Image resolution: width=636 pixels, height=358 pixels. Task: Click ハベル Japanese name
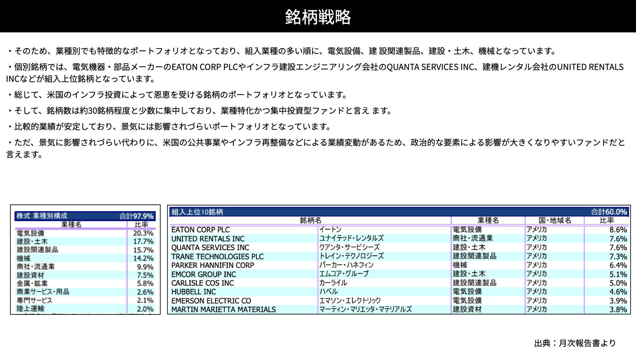(328, 291)
